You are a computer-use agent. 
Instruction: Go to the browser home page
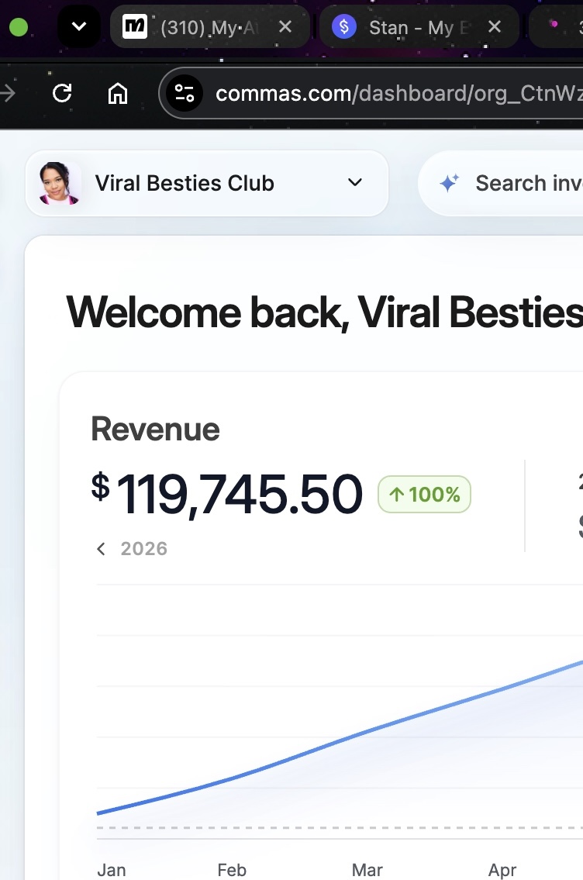(x=118, y=93)
